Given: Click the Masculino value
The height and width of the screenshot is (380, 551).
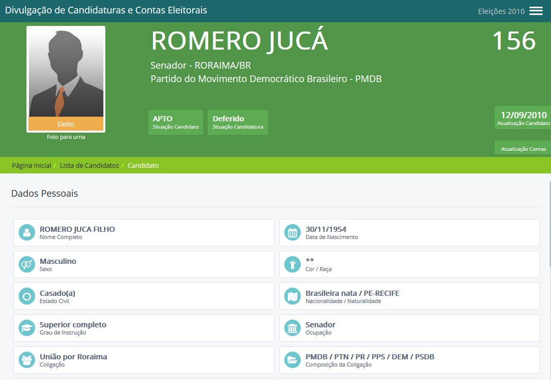Looking at the screenshot, I should [58, 261].
